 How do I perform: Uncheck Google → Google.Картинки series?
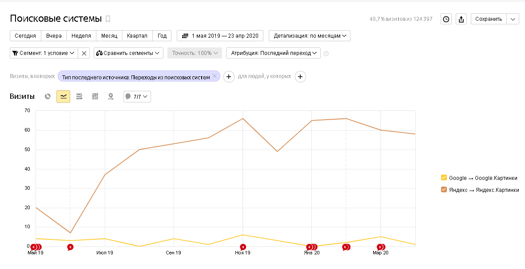pyautogui.click(x=444, y=178)
